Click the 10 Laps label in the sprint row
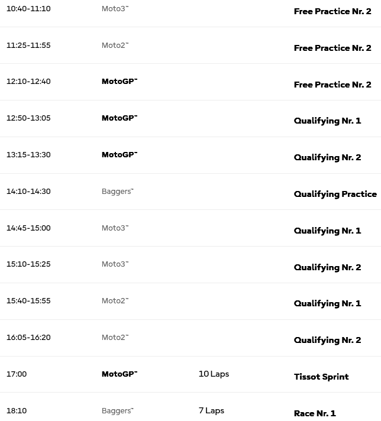The image size is (381, 421). click(214, 374)
